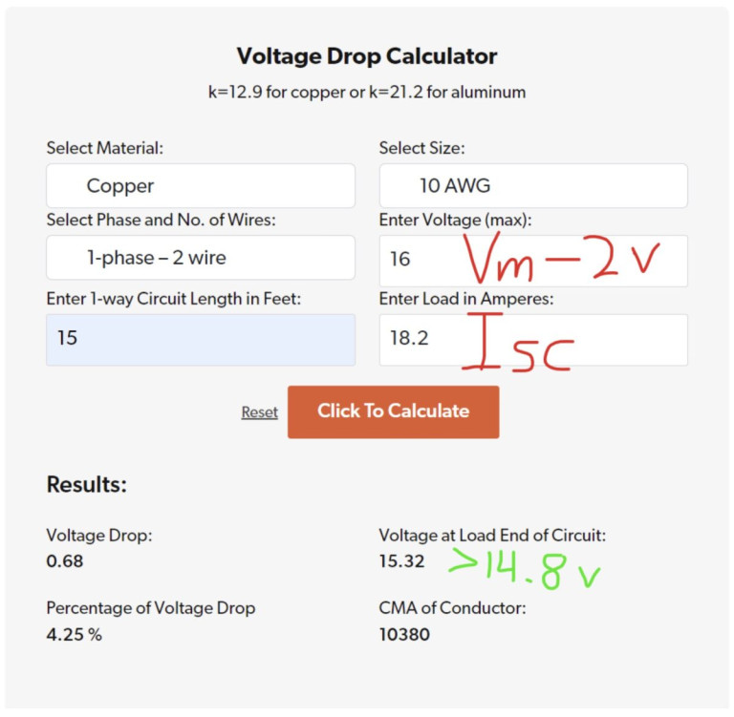Select the Voltage Drop result 0.68
Viewport: 734px width, 717px height.
pos(65,561)
